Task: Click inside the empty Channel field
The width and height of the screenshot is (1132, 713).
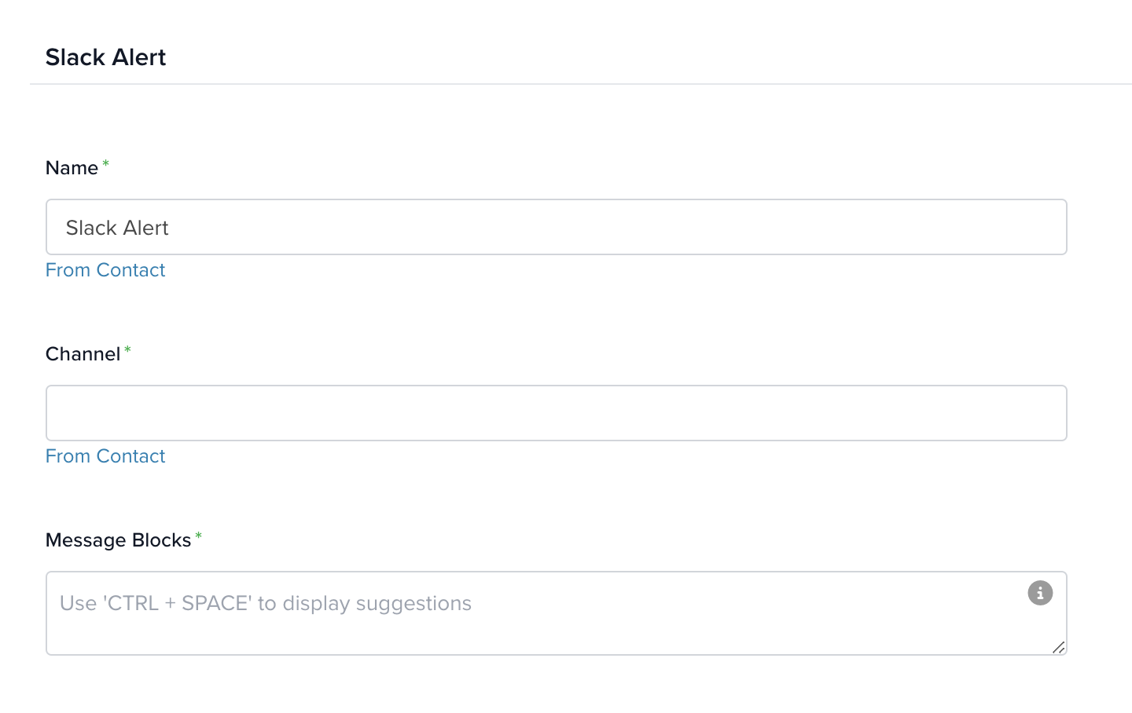Action: 556,413
